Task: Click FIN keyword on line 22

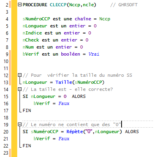Action: (x=27, y=146)
